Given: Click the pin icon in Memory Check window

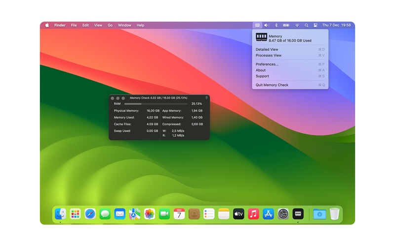Looking at the screenshot, I should pos(206,97).
